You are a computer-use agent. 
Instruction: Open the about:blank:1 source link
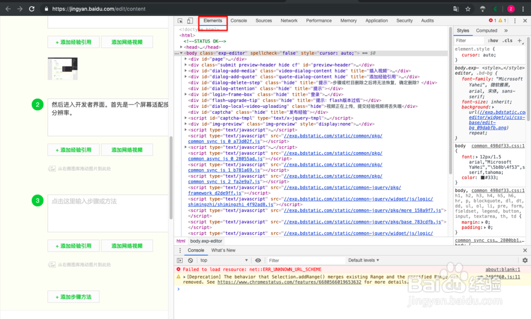pyautogui.click(x=502, y=270)
